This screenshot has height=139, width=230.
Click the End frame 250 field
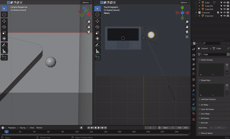[182, 128]
